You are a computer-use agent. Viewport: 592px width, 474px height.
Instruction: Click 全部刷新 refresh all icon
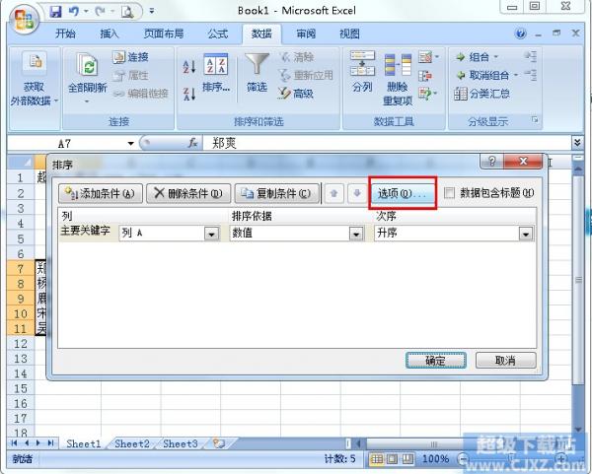coord(87,64)
